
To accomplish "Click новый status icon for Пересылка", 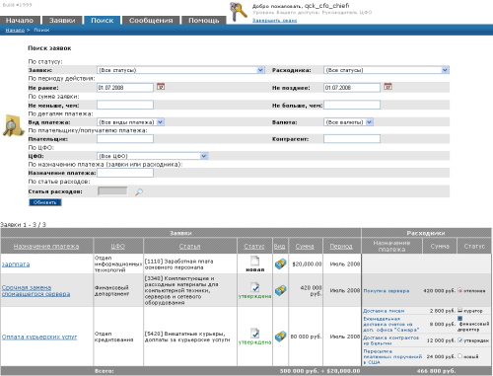I will coord(459,356).
